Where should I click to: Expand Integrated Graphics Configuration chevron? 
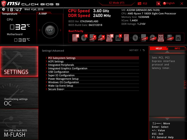[46, 68]
